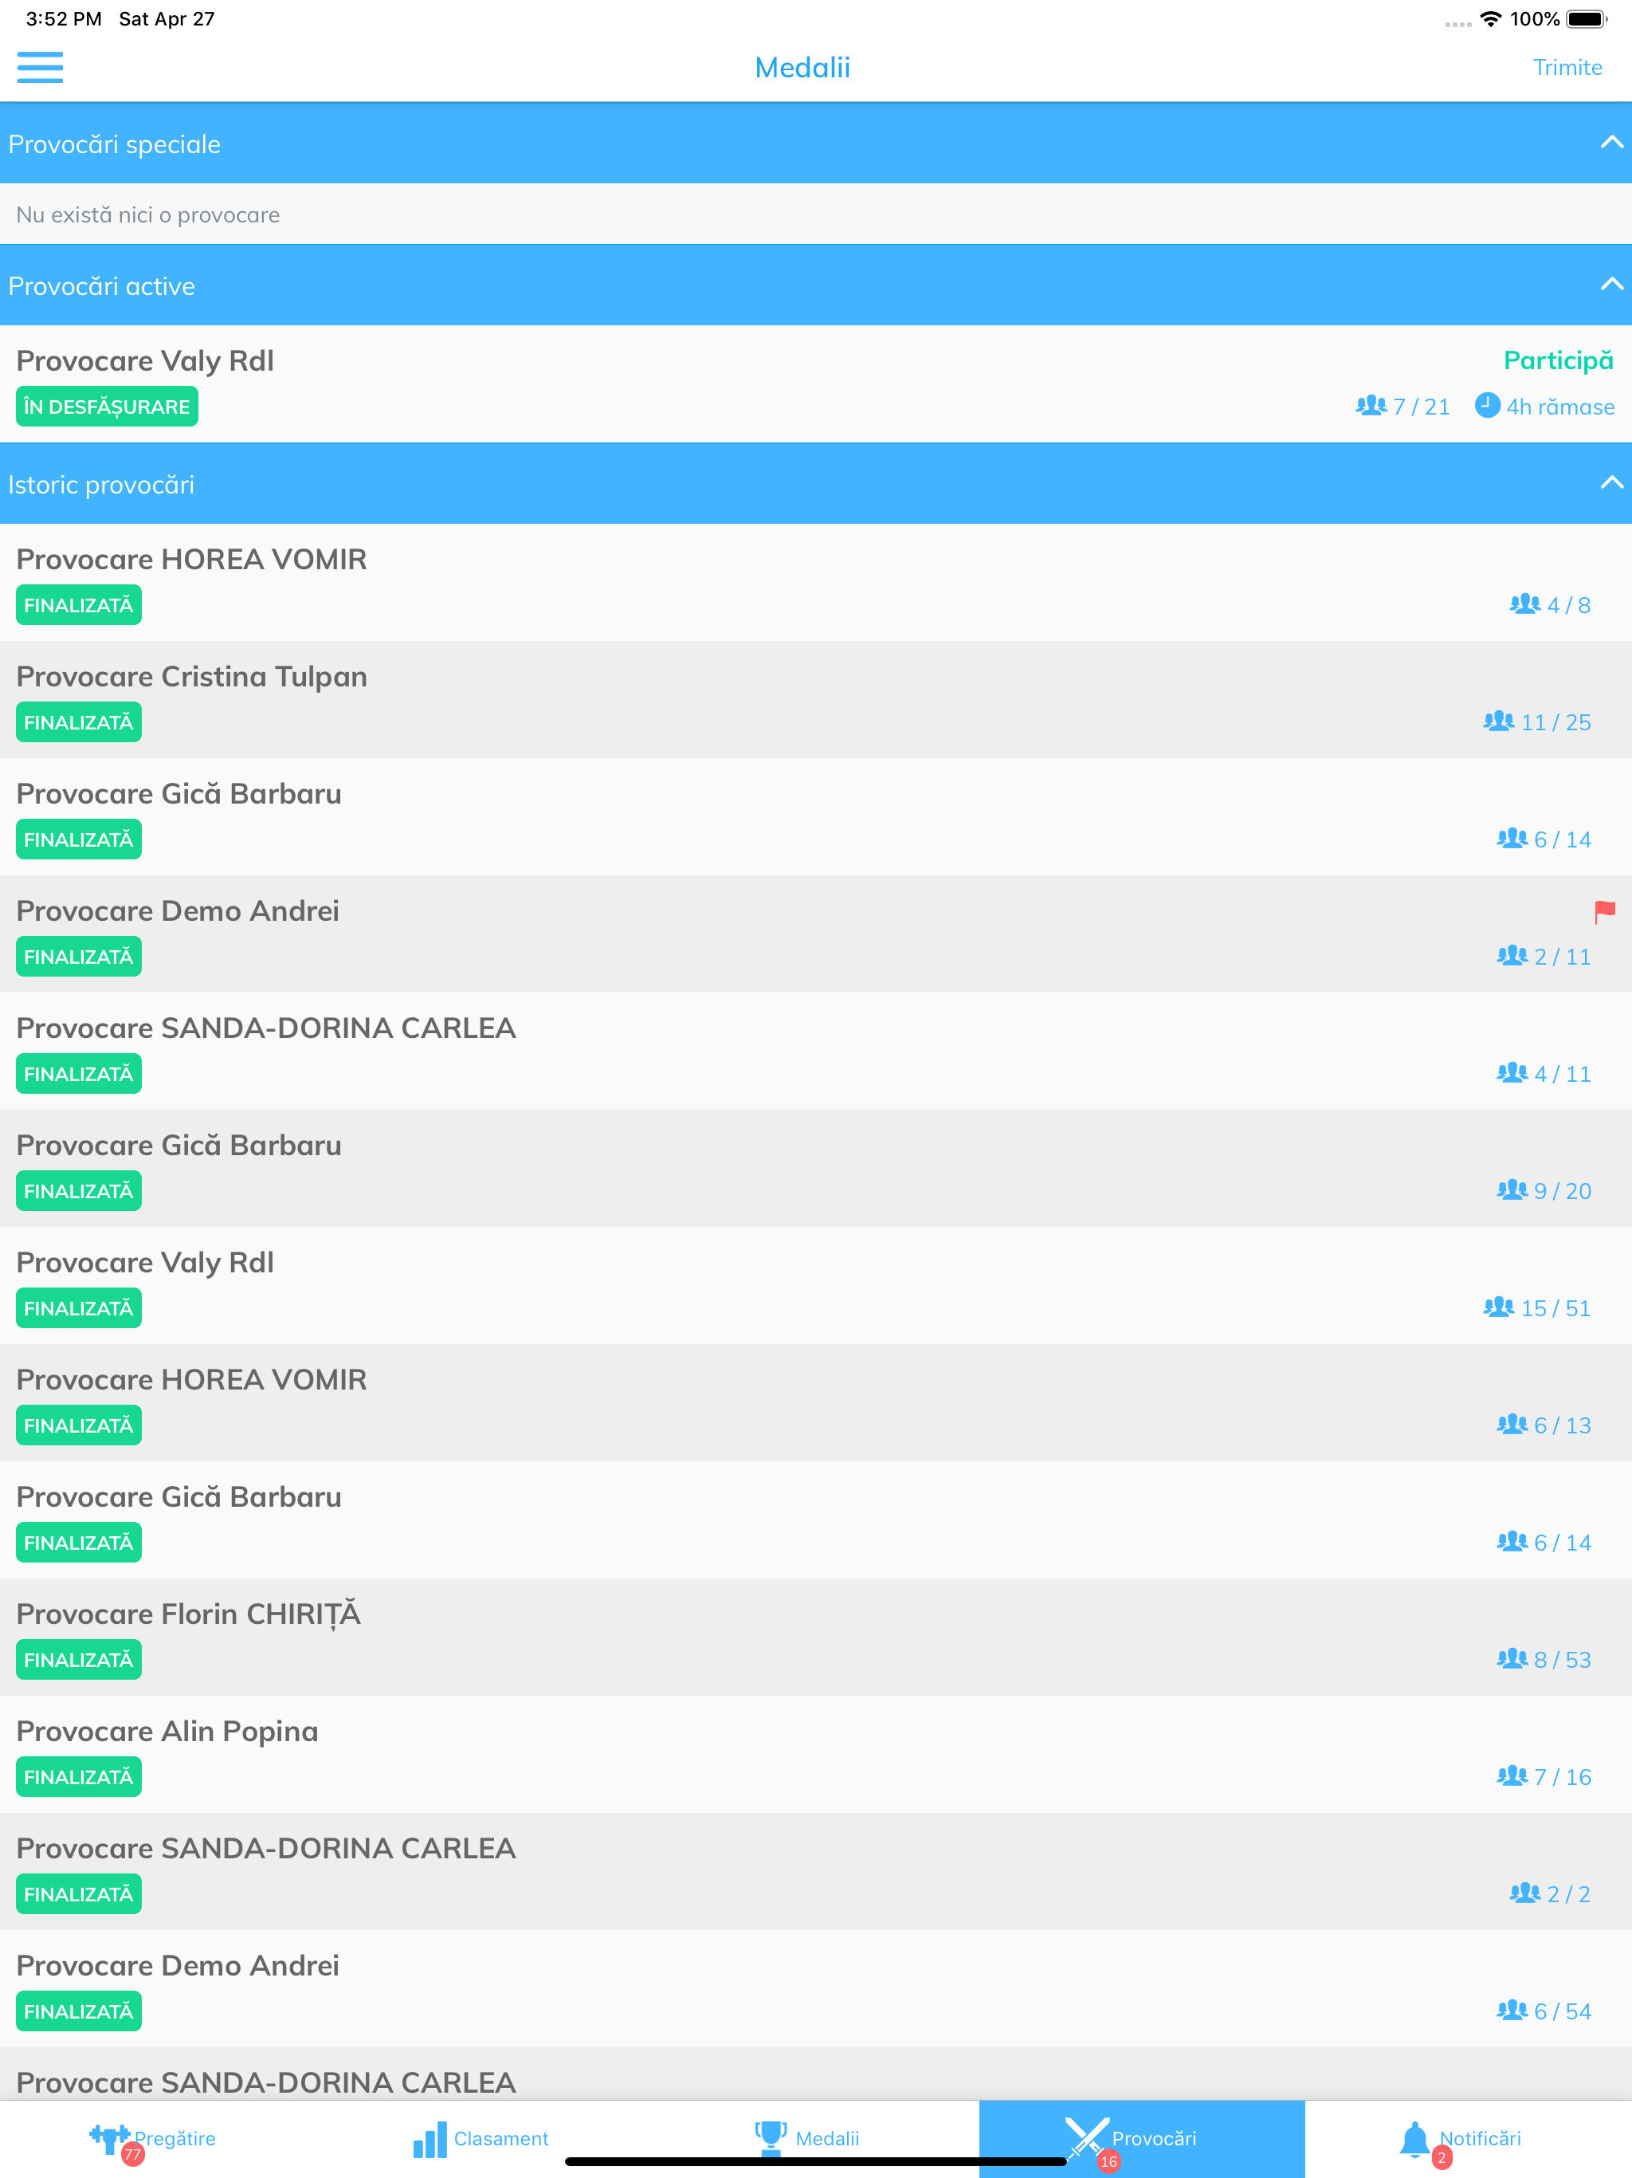The width and height of the screenshot is (1632, 2178).
Task: Open Provocare Alin Popina entry
Action: pos(816,1754)
